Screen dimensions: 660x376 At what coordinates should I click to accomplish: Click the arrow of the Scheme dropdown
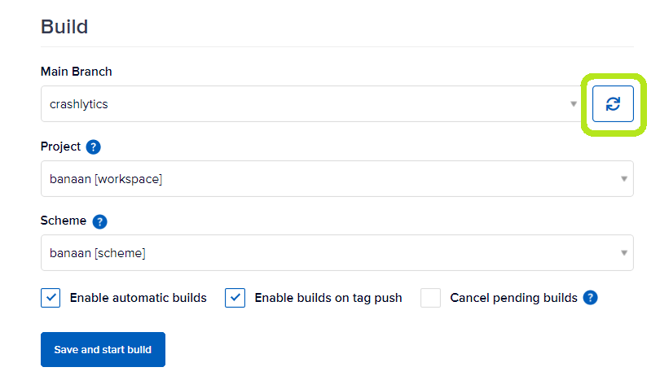pyautogui.click(x=624, y=253)
